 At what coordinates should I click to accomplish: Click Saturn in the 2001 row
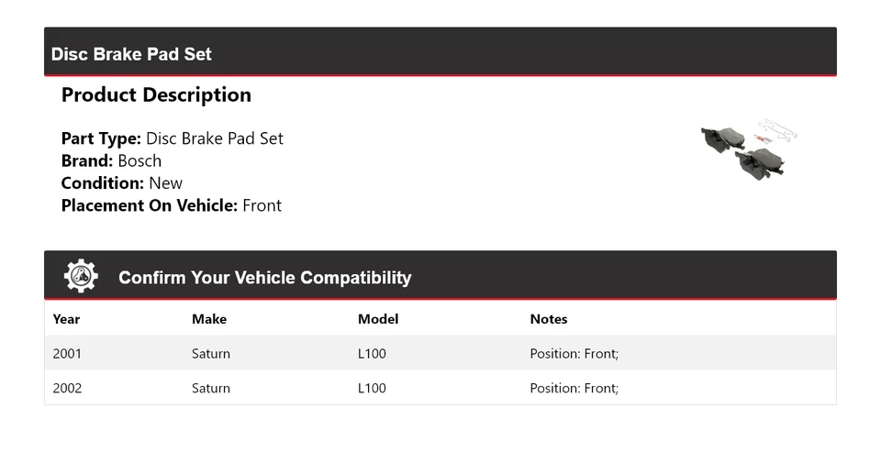[x=211, y=353]
